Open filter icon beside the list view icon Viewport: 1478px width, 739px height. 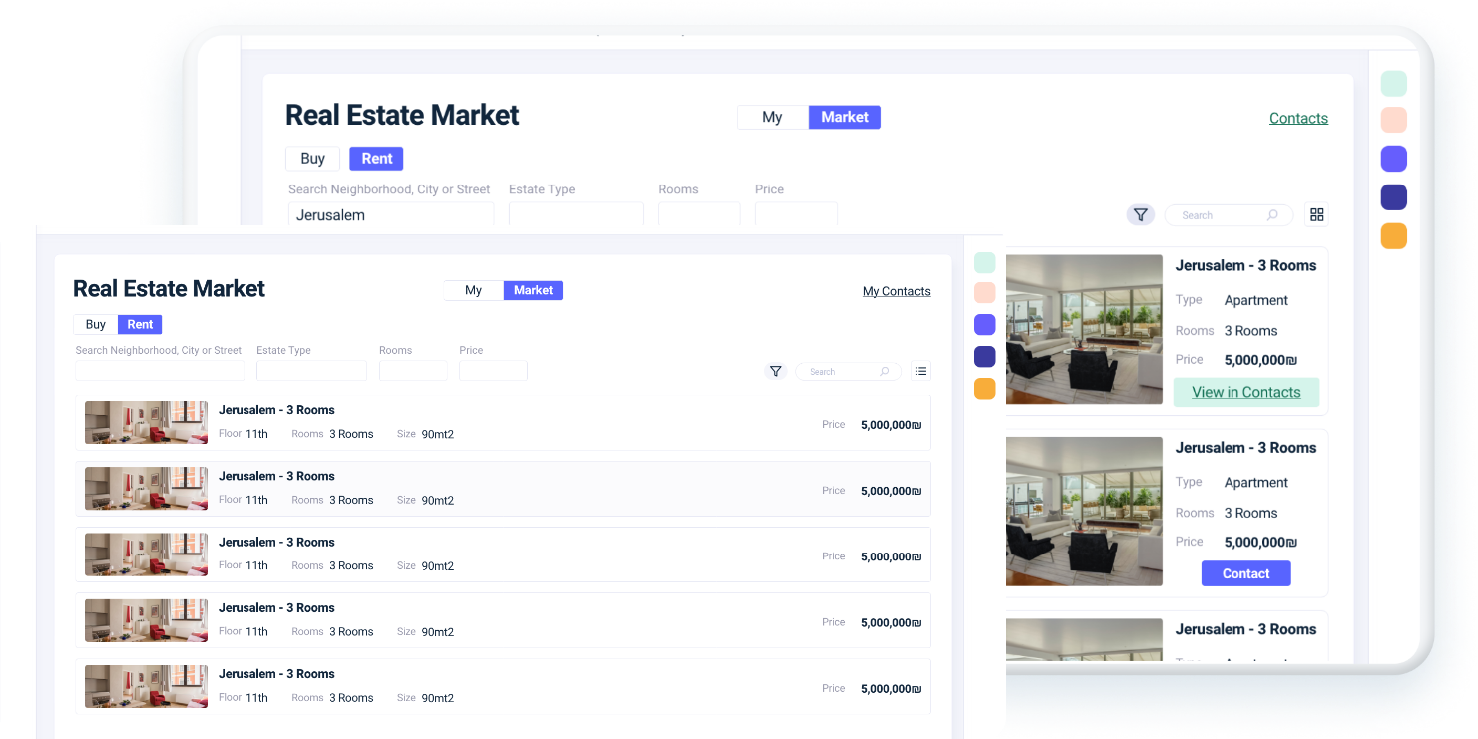tap(775, 371)
